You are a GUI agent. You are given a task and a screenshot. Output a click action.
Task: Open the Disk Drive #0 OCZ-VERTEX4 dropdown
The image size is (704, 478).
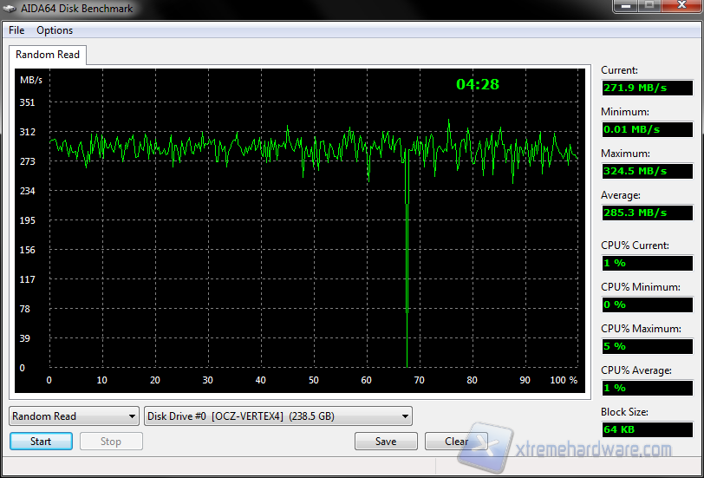[278, 416]
